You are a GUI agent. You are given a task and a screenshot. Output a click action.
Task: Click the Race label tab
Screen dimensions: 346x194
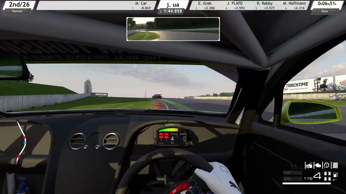click(x=325, y=11)
